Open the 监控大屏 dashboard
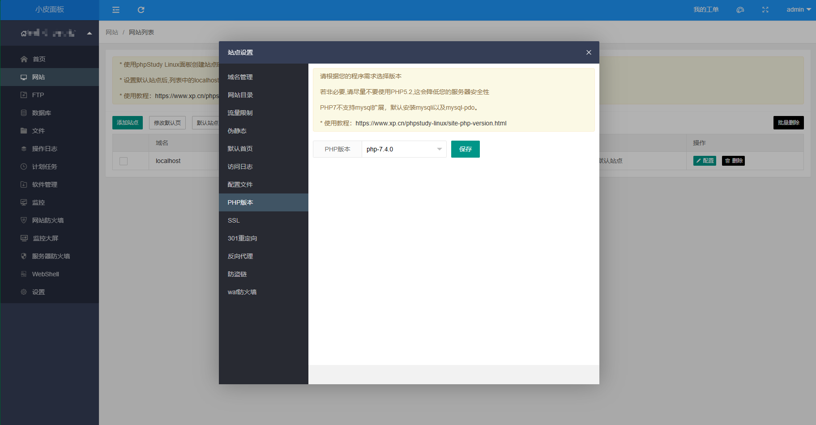Viewport: 816px width, 425px height. pos(46,238)
